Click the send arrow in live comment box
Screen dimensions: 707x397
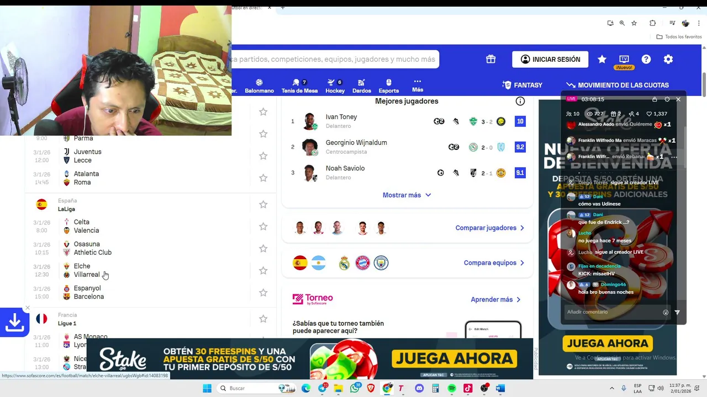pos(677,312)
